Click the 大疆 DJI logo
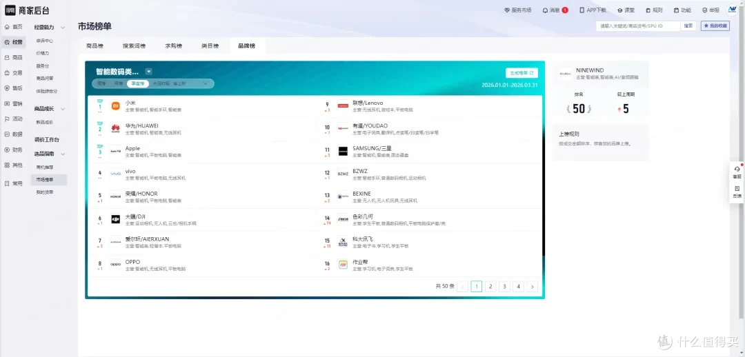The height and width of the screenshot is (357, 745). tap(115, 219)
